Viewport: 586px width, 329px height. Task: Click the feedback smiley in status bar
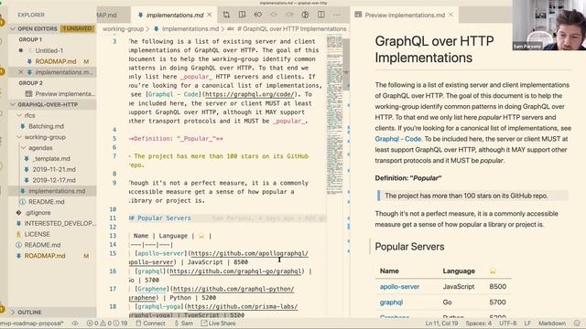tap(577, 324)
